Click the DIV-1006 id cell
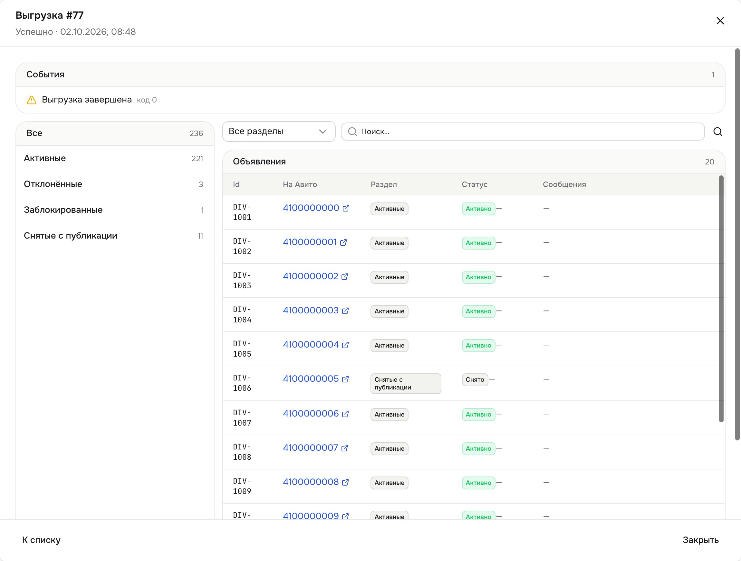Image resolution: width=741 pixels, height=561 pixels. 242,383
